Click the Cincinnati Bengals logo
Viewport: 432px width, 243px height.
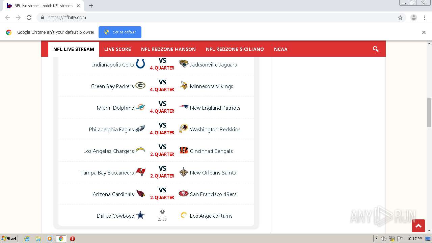point(184,150)
